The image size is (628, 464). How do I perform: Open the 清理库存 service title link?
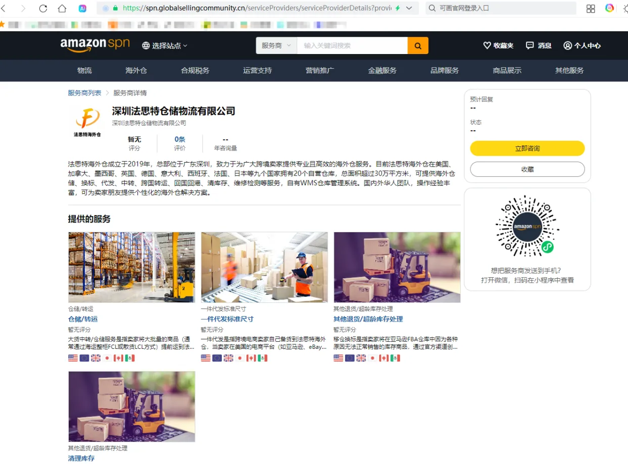point(81,458)
